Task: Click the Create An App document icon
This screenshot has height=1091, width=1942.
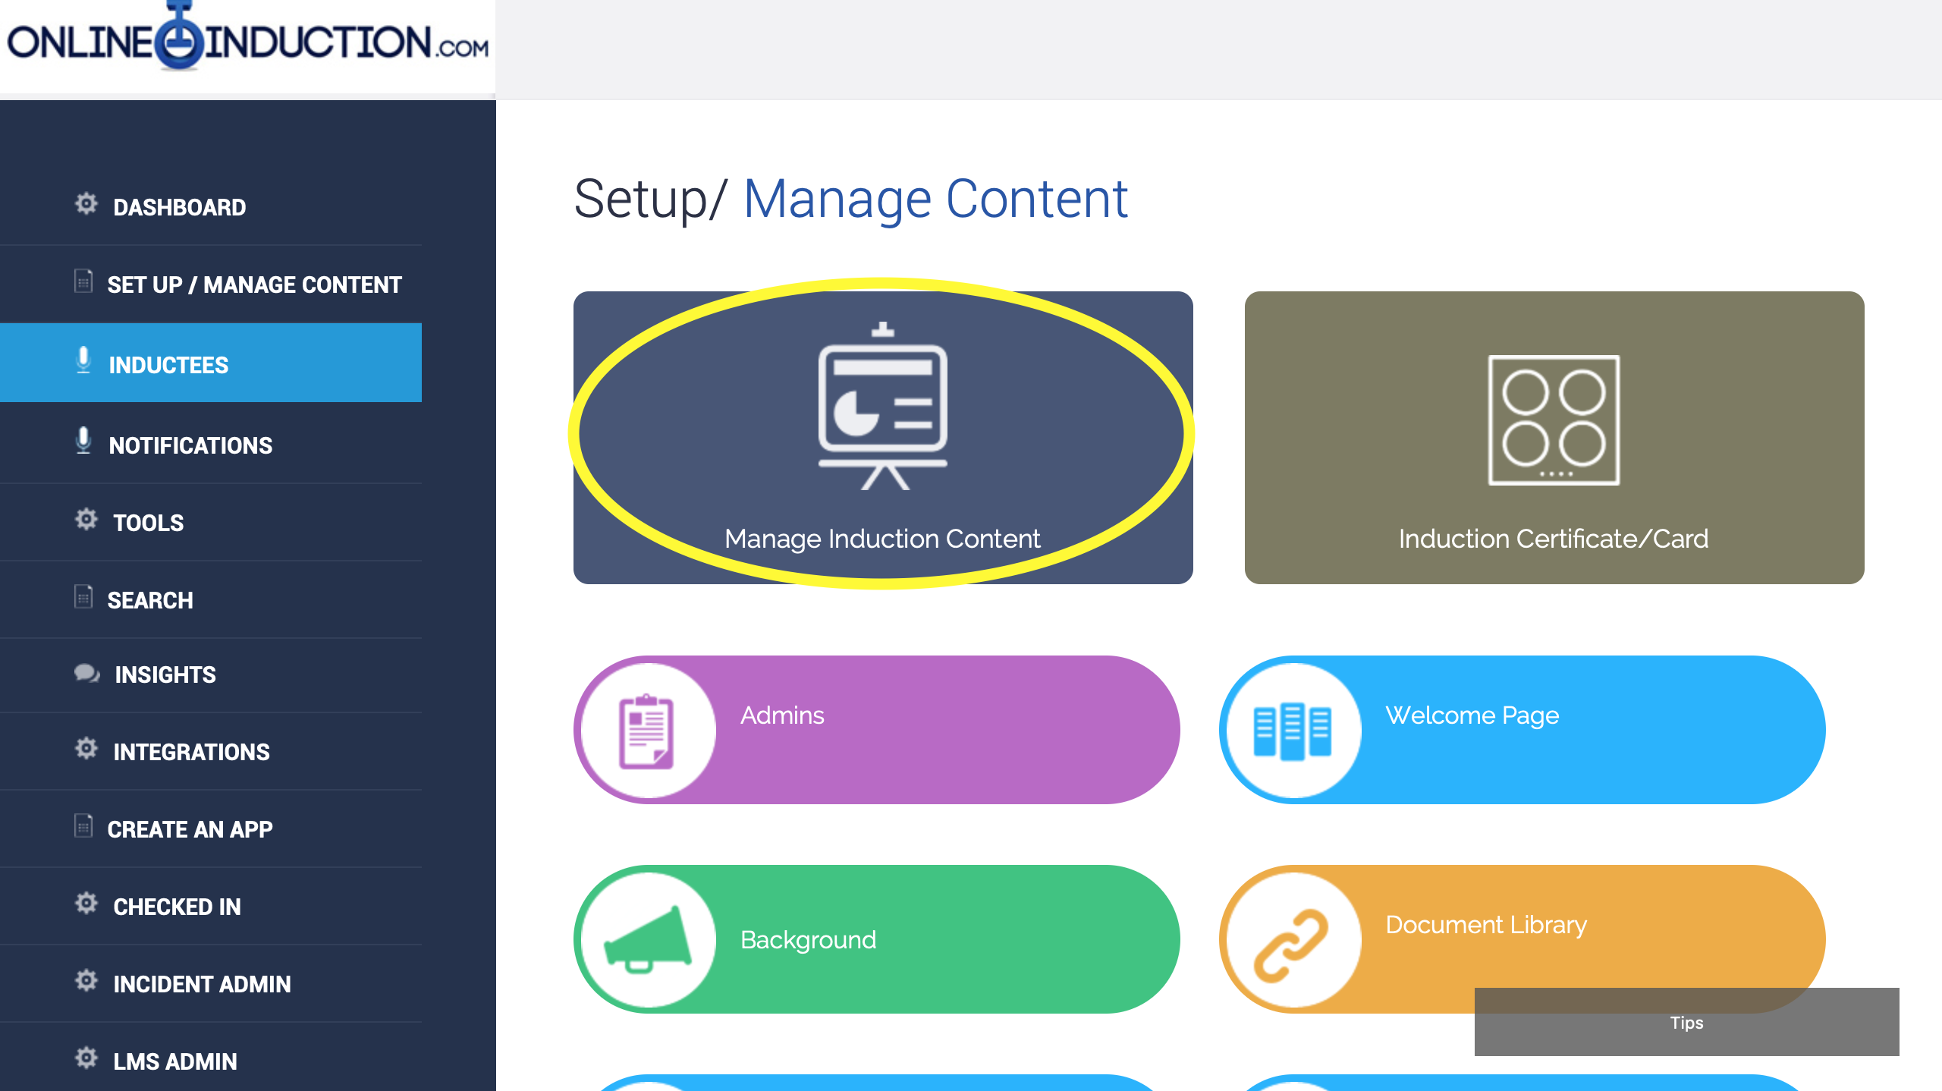Action: 83,825
